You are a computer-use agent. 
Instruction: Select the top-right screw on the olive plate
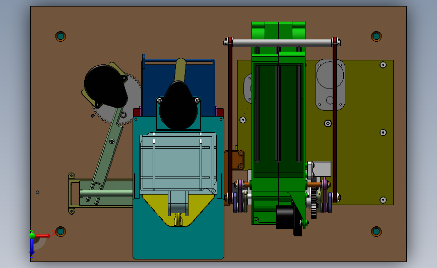[383, 65]
